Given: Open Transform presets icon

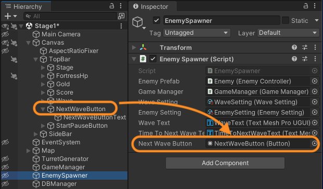Looking at the screenshot, I should coord(305,47).
